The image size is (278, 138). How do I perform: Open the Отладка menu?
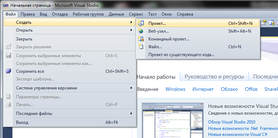[x=60, y=14]
